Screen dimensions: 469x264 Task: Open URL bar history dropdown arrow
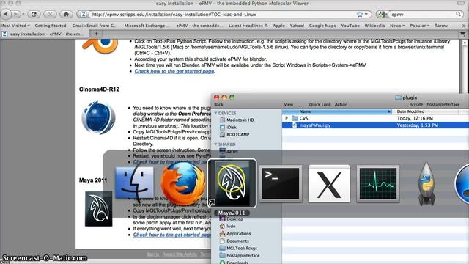click(366, 15)
